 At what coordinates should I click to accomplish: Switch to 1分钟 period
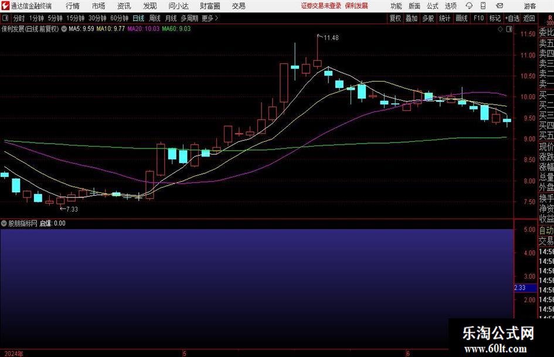[x=36, y=18]
